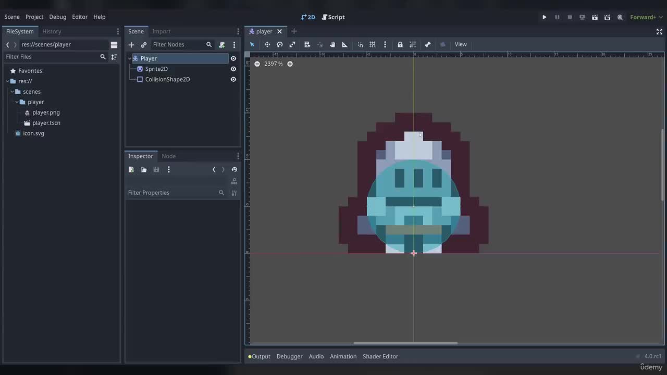
Task: Collapse the scenes folder in FileSystem
Action: (x=12, y=92)
